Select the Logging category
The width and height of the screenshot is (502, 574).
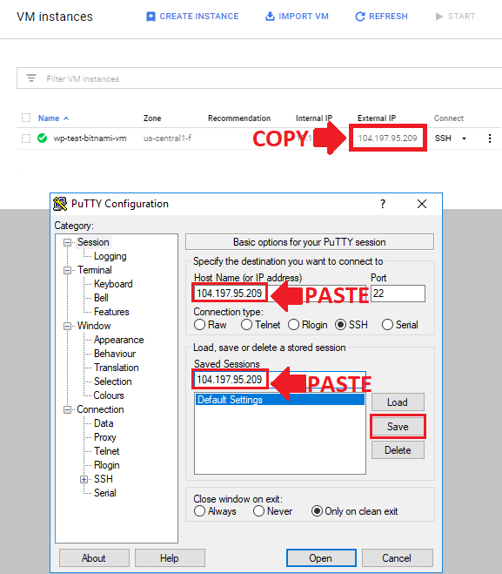(110, 256)
